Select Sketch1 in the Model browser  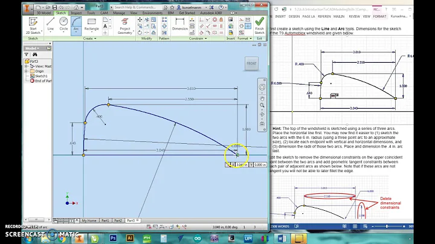39,76
